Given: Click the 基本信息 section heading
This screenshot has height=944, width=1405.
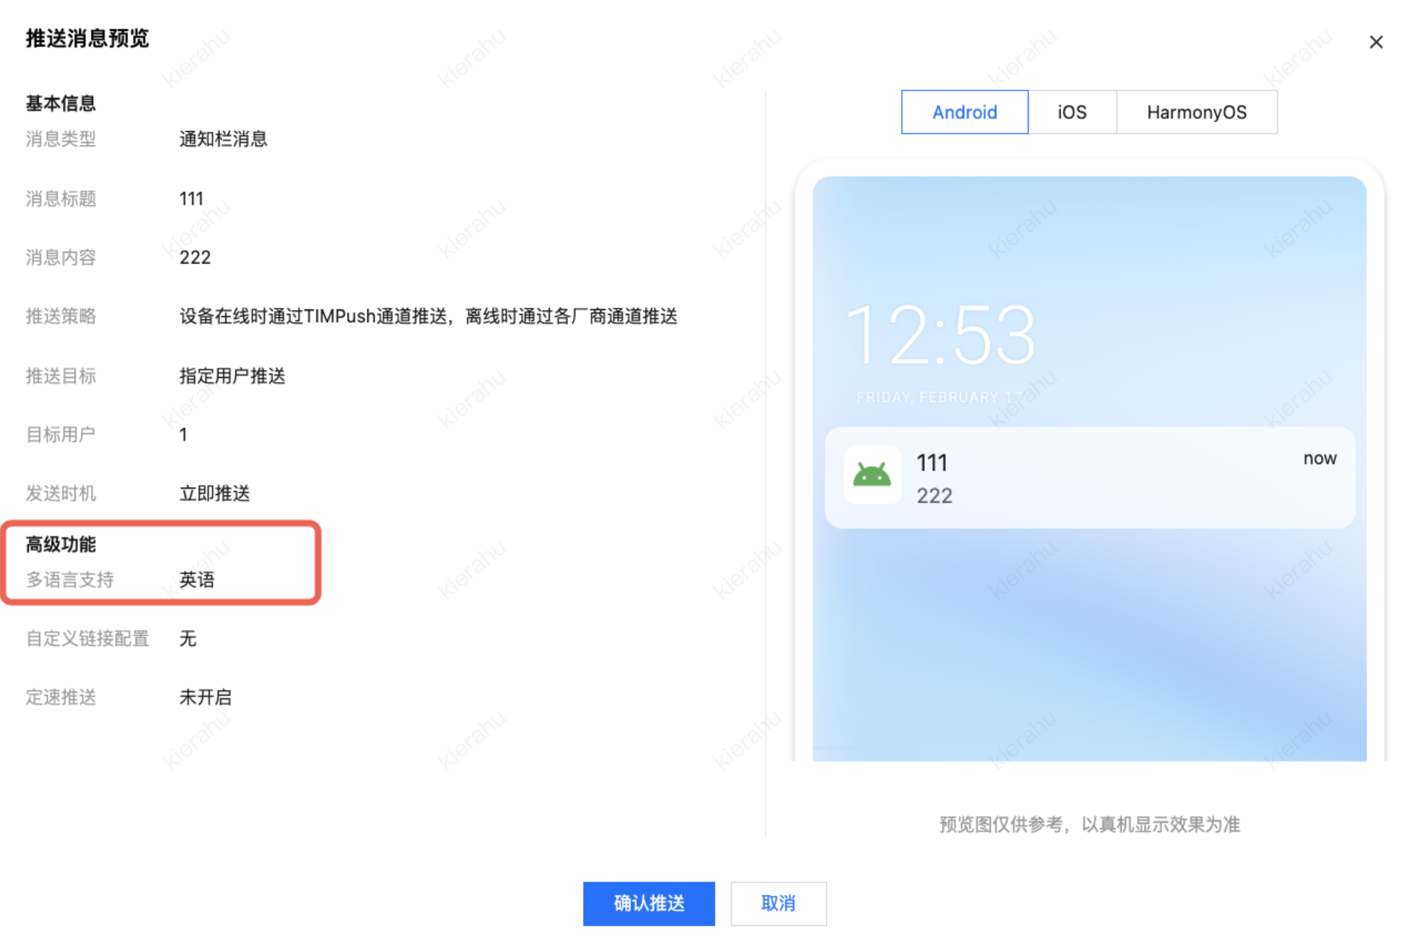Looking at the screenshot, I should (x=61, y=103).
